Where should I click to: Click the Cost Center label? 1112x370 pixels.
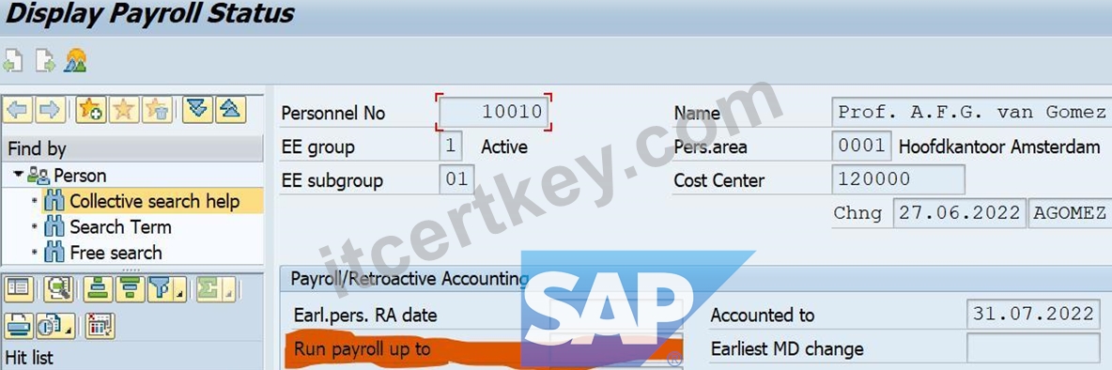pyautogui.click(x=719, y=180)
